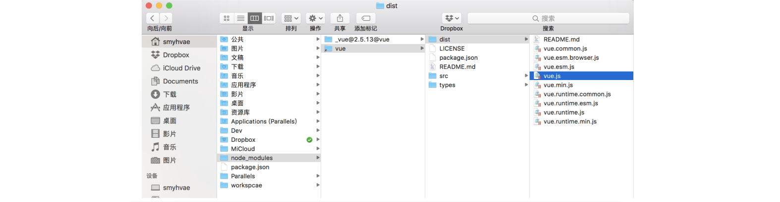Select the 下载 folder in first column
Image resolution: width=780 pixels, height=202 pixels.
(x=269, y=67)
